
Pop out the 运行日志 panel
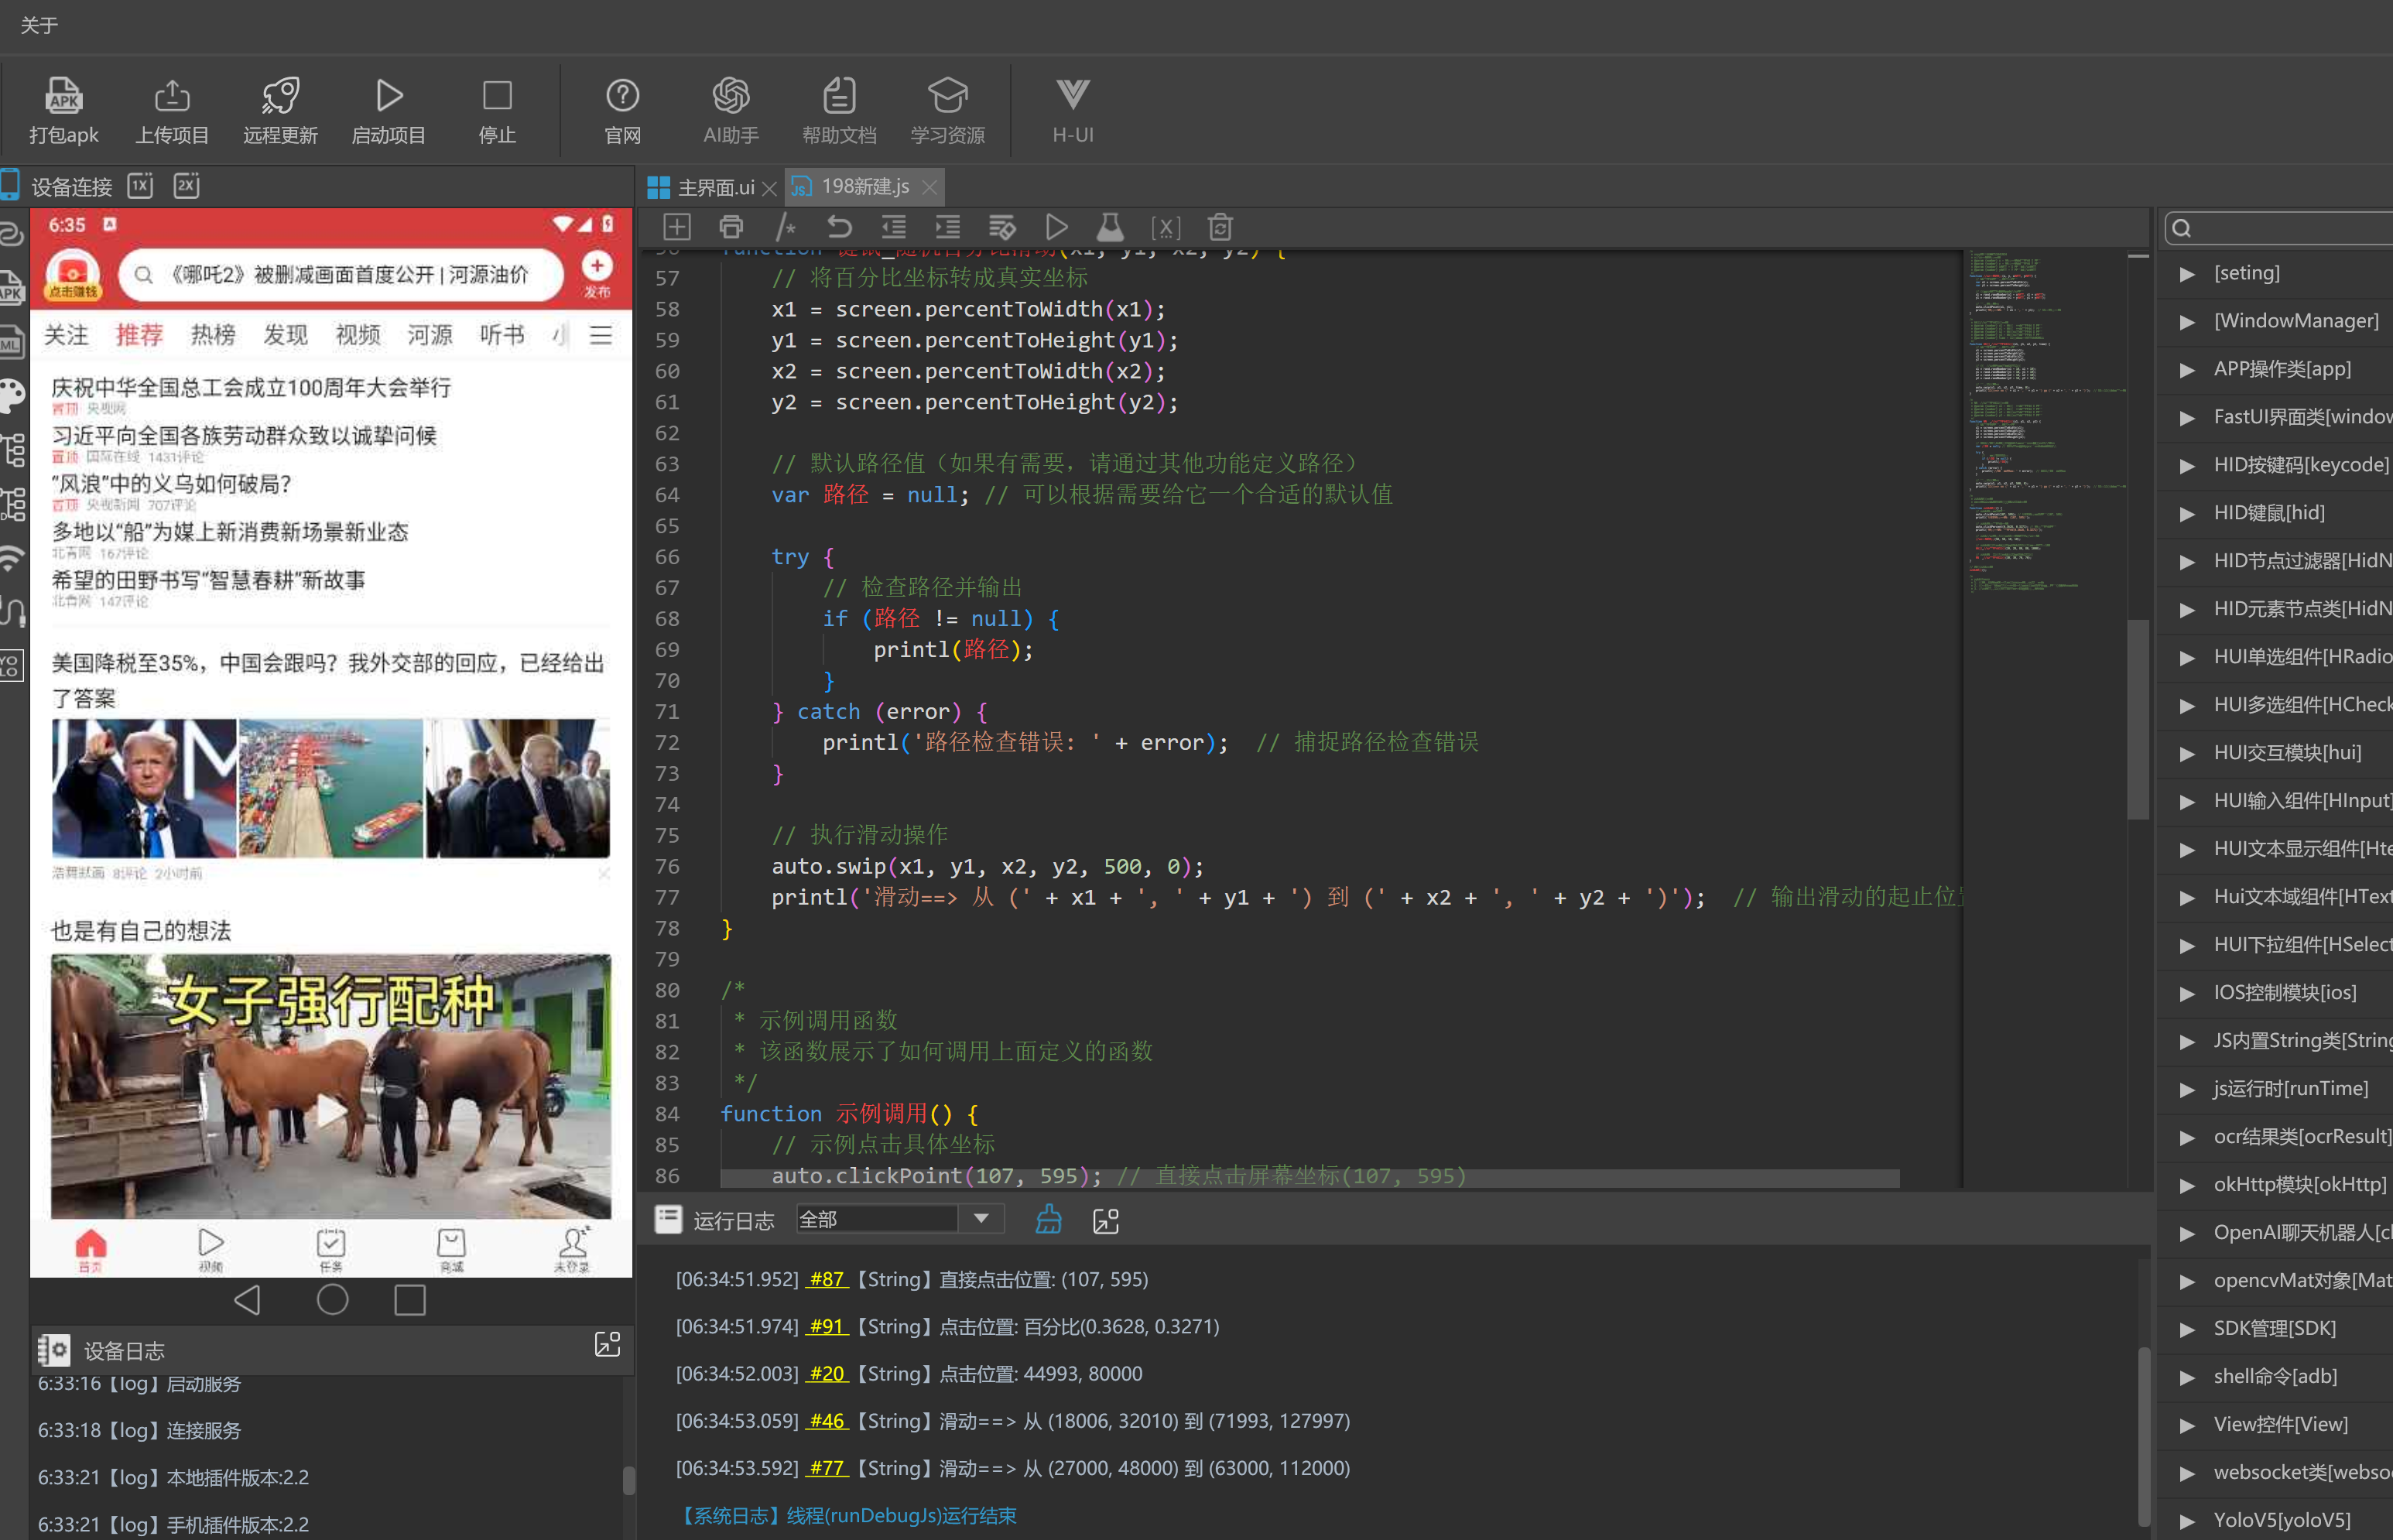pyautogui.click(x=1106, y=1220)
